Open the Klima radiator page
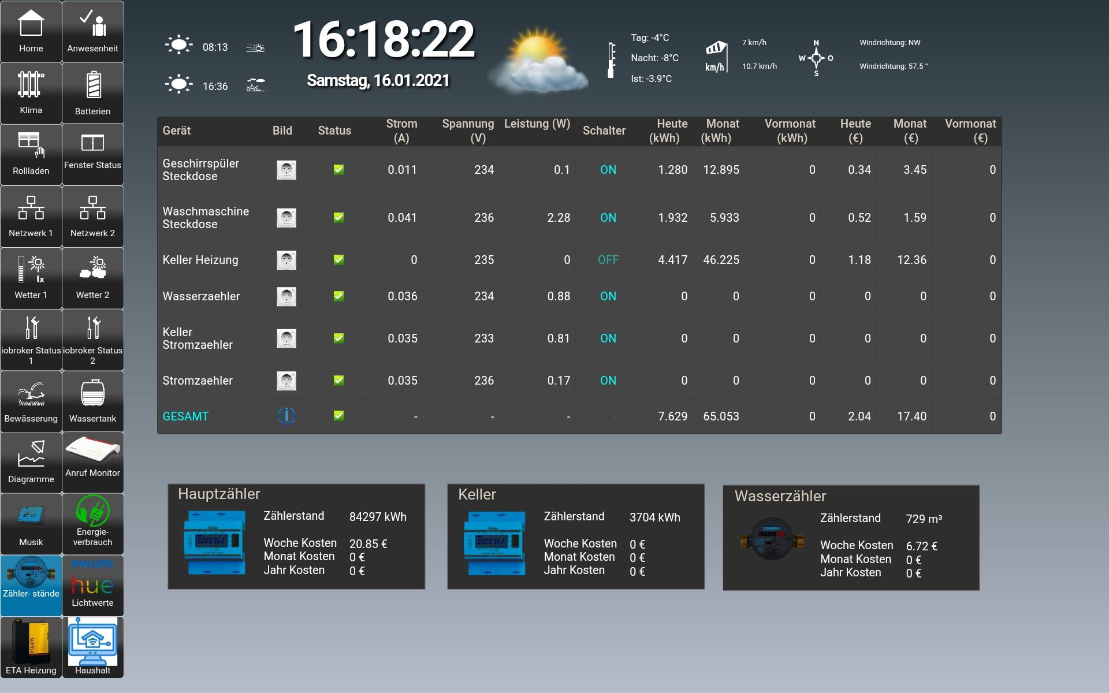This screenshot has height=693, width=1109. click(x=31, y=92)
